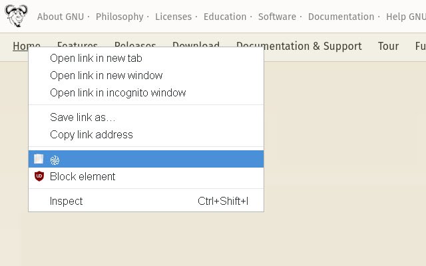The height and width of the screenshot is (266, 426).
Task: Choose Open link in new tab
Action: (x=146, y=58)
